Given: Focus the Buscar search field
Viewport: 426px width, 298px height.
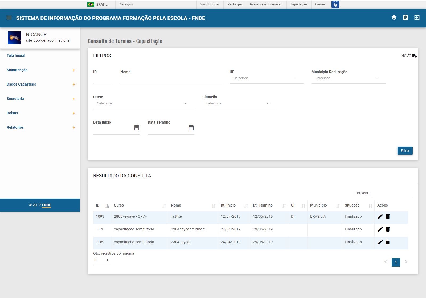Looking at the screenshot, I should (391, 193).
